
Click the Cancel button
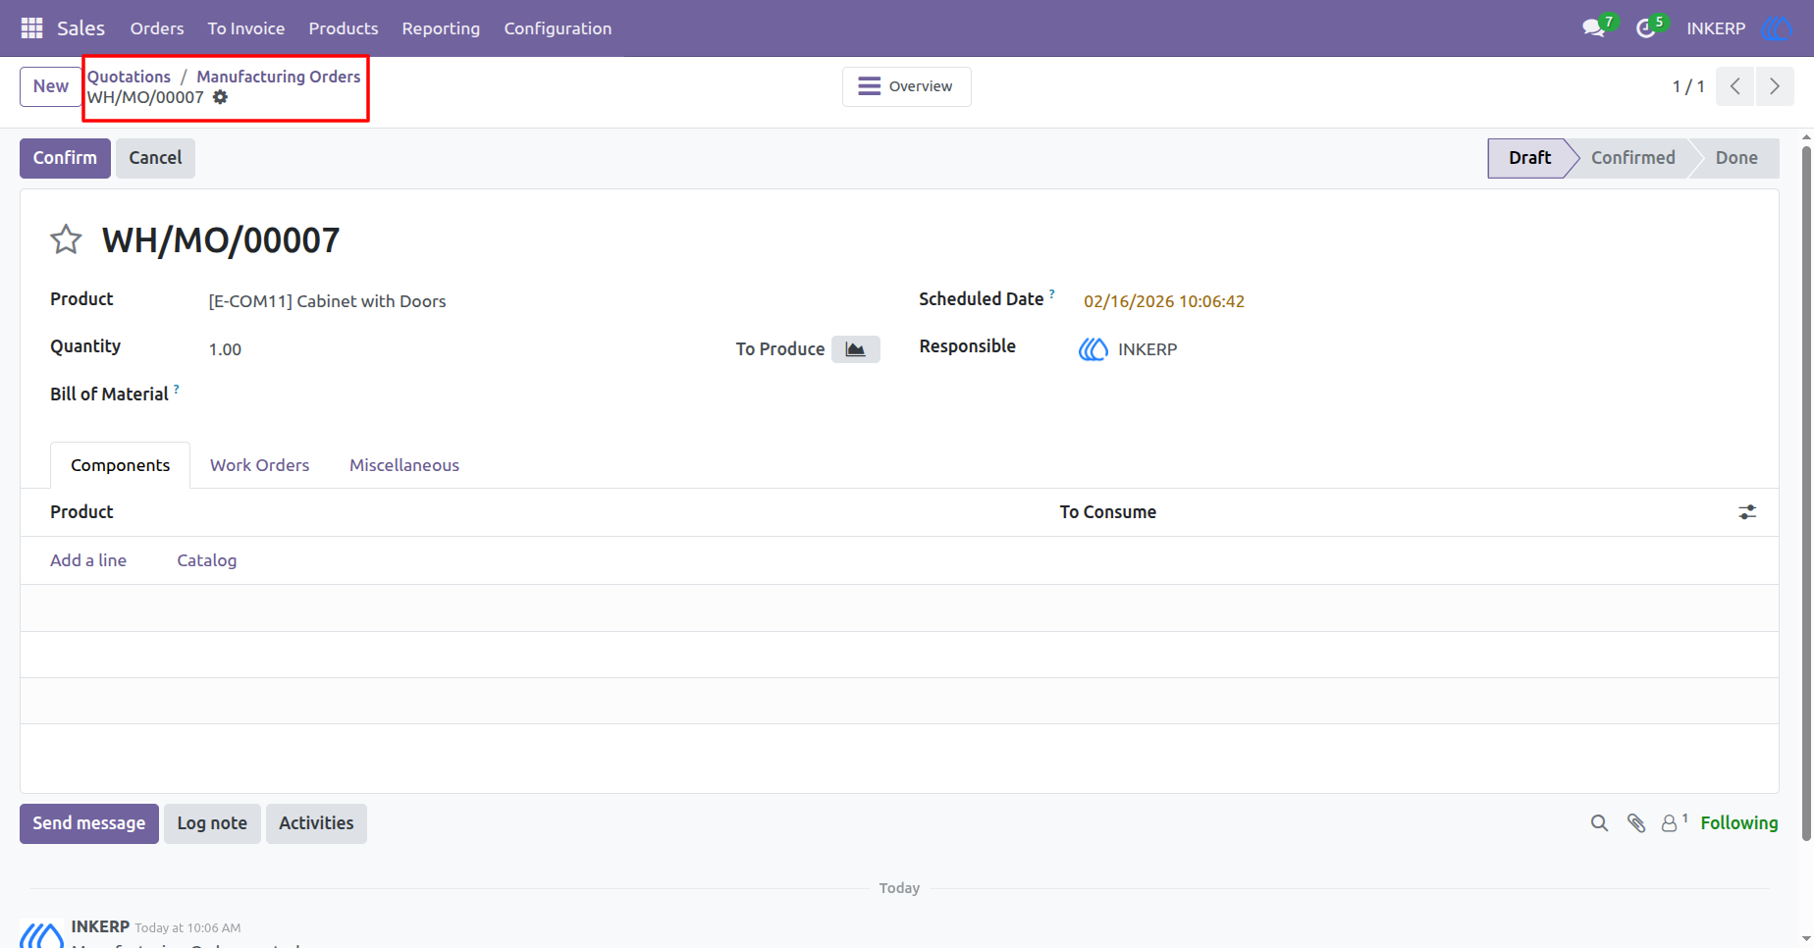click(155, 158)
